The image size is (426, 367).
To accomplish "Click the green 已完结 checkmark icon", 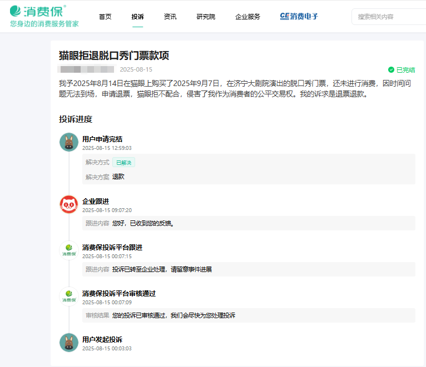I will pyautogui.click(x=391, y=70).
